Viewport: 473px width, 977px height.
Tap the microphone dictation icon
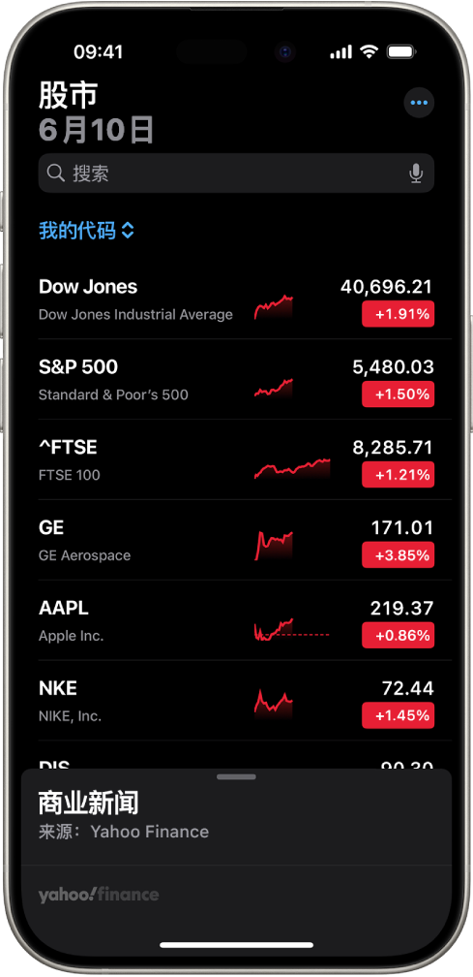pos(416,173)
